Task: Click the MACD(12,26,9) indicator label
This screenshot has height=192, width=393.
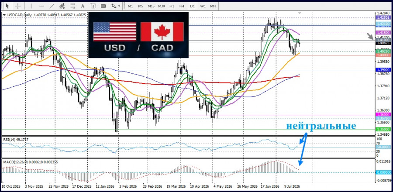Action: pos(30,162)
